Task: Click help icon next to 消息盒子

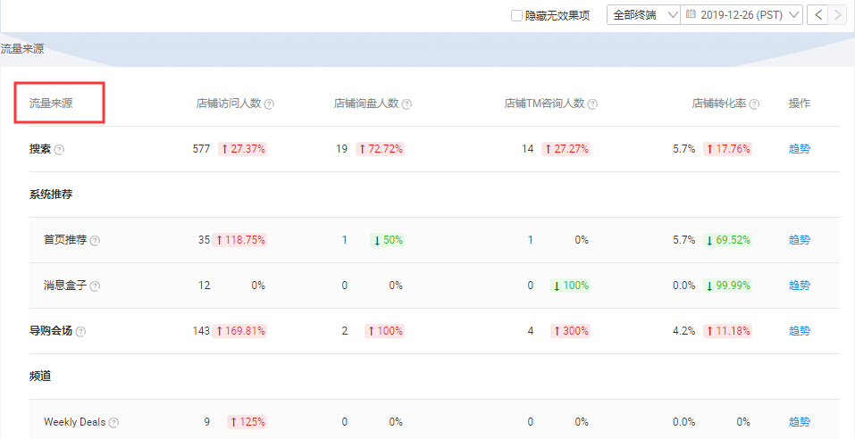Action: pyautogui.click(x=95, y=286)
